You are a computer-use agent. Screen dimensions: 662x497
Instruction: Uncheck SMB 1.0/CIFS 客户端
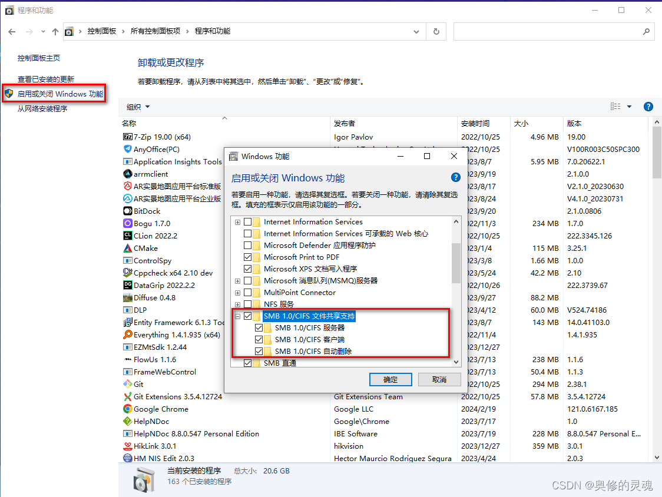[259, 340]
